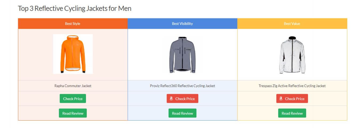Click the Top 3 Reflective Cycling Jackets heading

pos(75,8)
